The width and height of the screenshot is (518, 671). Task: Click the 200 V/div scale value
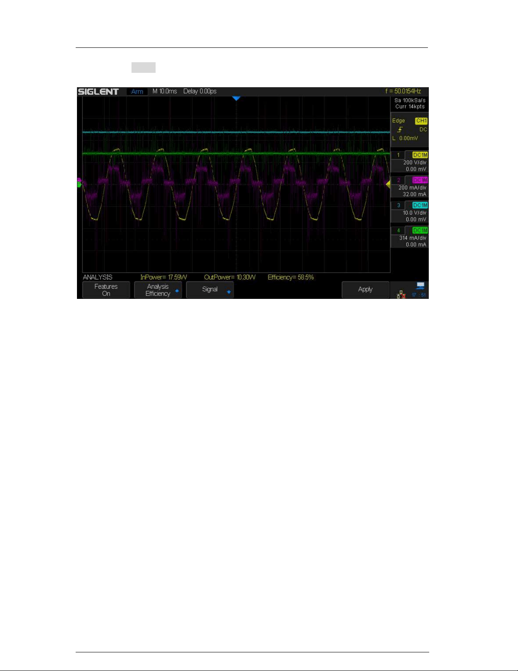click(x=414, y=163)
